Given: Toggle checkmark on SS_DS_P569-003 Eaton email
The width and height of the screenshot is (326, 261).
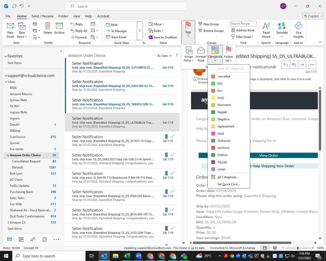Looking at the screenshot, I should 172,191.
